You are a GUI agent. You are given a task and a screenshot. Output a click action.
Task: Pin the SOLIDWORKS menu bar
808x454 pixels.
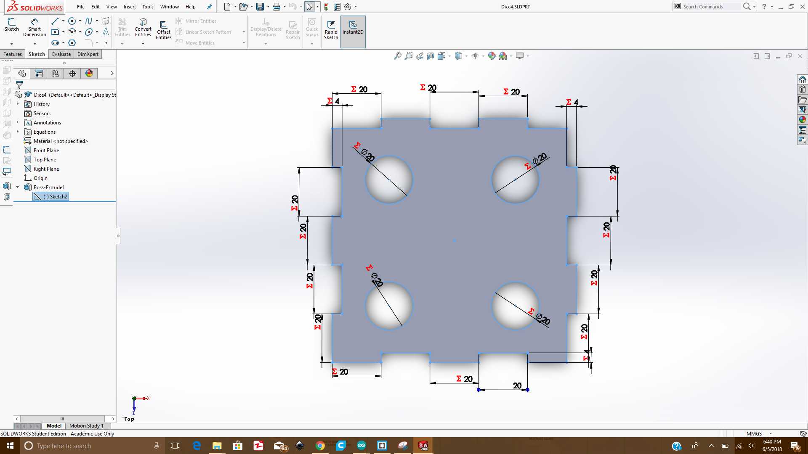209,7
